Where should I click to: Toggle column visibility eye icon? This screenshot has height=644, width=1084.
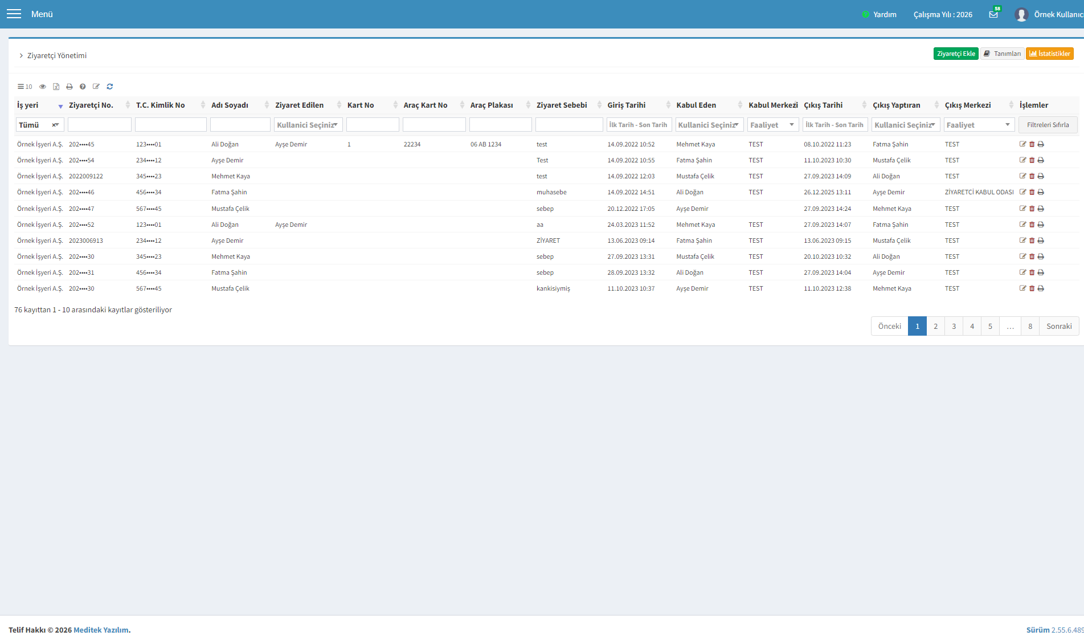tap(42, 87)
